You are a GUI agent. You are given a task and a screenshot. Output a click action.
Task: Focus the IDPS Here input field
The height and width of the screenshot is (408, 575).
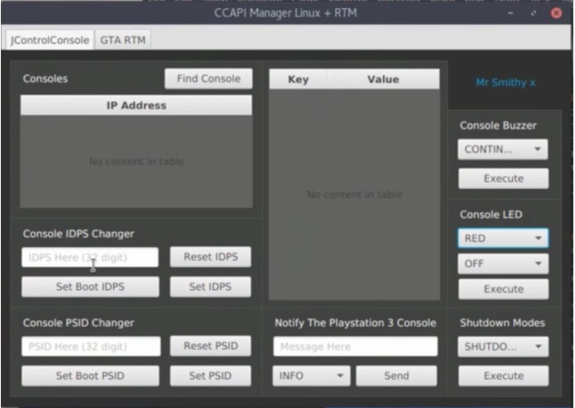pyautogui.click(x=90, y=257)
